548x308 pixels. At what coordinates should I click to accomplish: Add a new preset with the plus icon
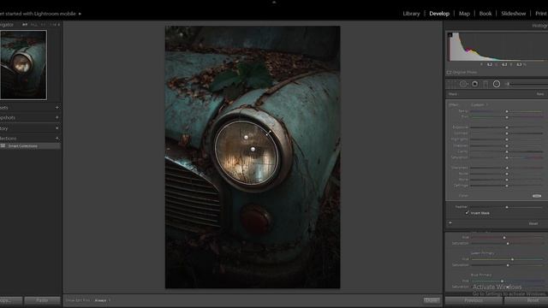[x=57, y=108]
